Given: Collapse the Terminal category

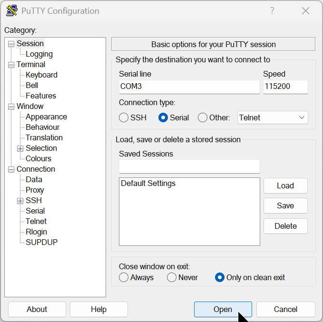Looking at the screenshot, I should pos(11,65).
